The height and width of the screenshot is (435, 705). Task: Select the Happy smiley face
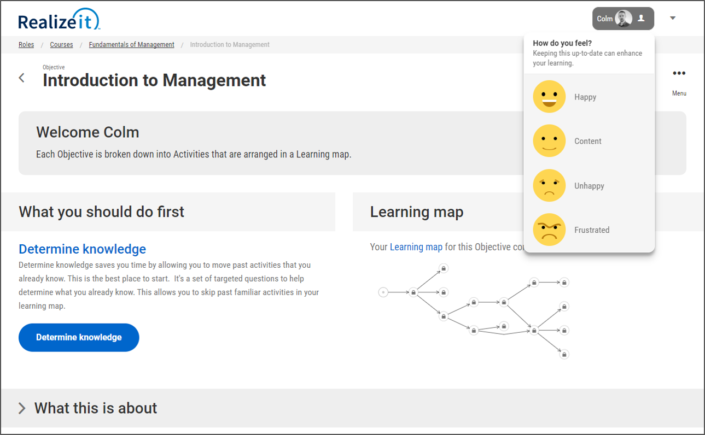[549, 97]
